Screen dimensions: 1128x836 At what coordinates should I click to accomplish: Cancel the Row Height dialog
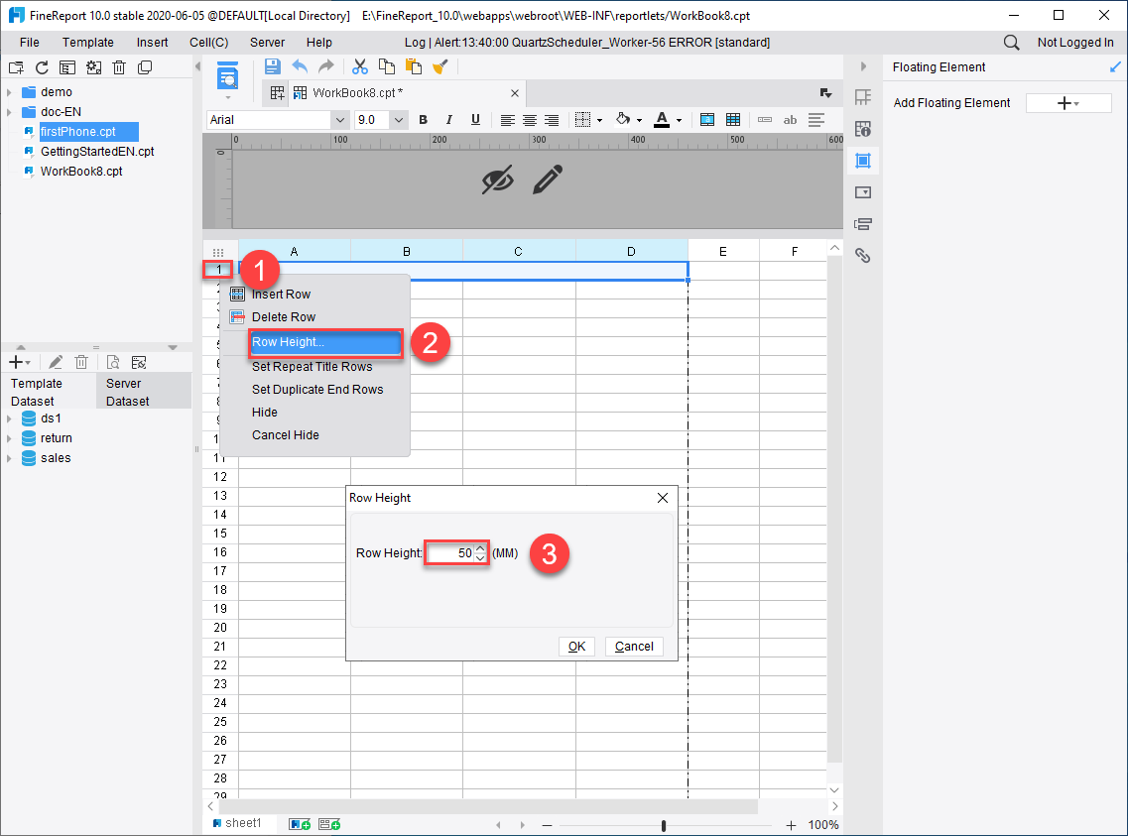point(634,647)
